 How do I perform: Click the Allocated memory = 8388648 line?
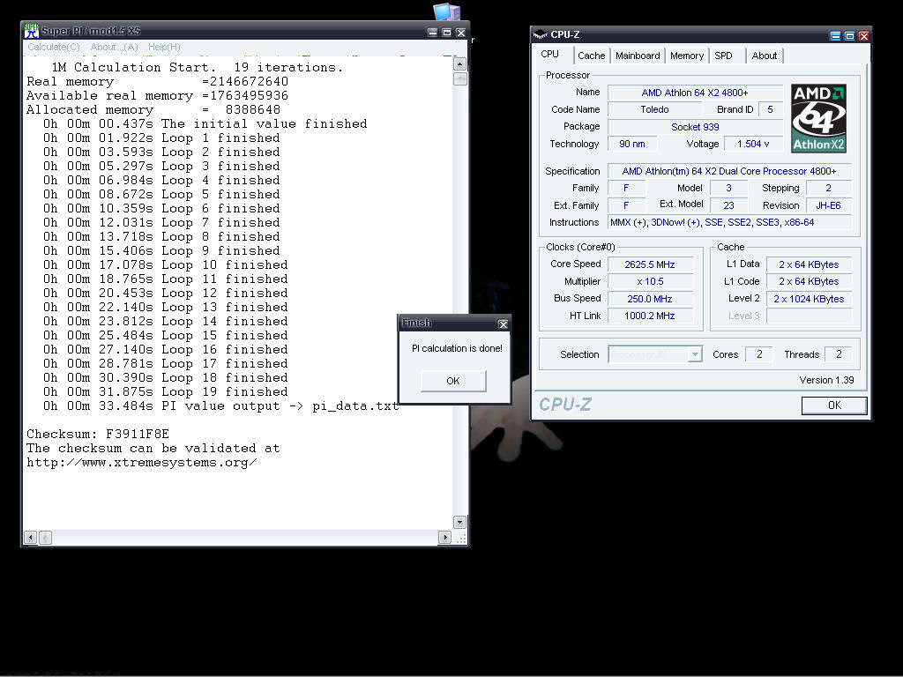[x=153, y=110]
